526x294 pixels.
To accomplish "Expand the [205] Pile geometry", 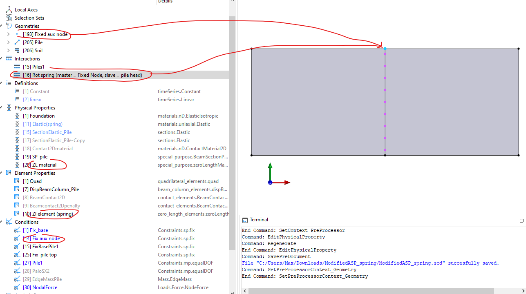I will [x=8, y=42].
